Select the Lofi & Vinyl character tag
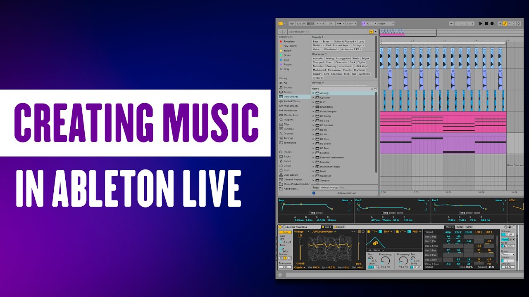Viewport: 529px width, 297px height. point(361,66)
